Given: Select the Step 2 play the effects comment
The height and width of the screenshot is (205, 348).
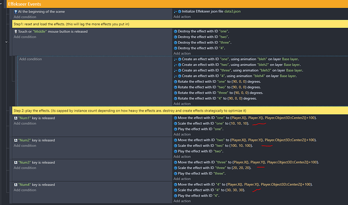Looking at the screenshot, I should pyautogui.click(x=180, y=111).
